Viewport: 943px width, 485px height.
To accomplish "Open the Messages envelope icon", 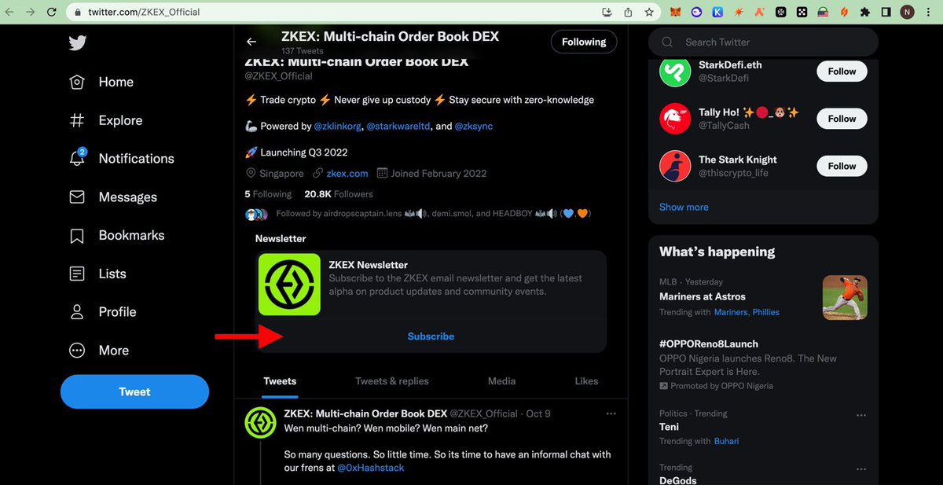I will (x=77, y=197).
